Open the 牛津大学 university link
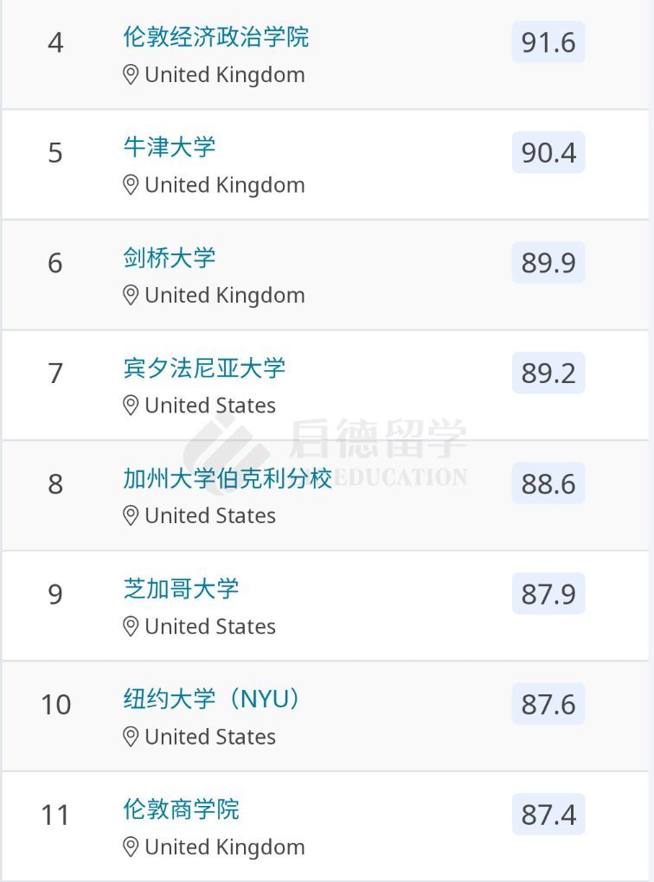Image resolution: width=654 pixels, height=882 pixels. coord(169,147)
